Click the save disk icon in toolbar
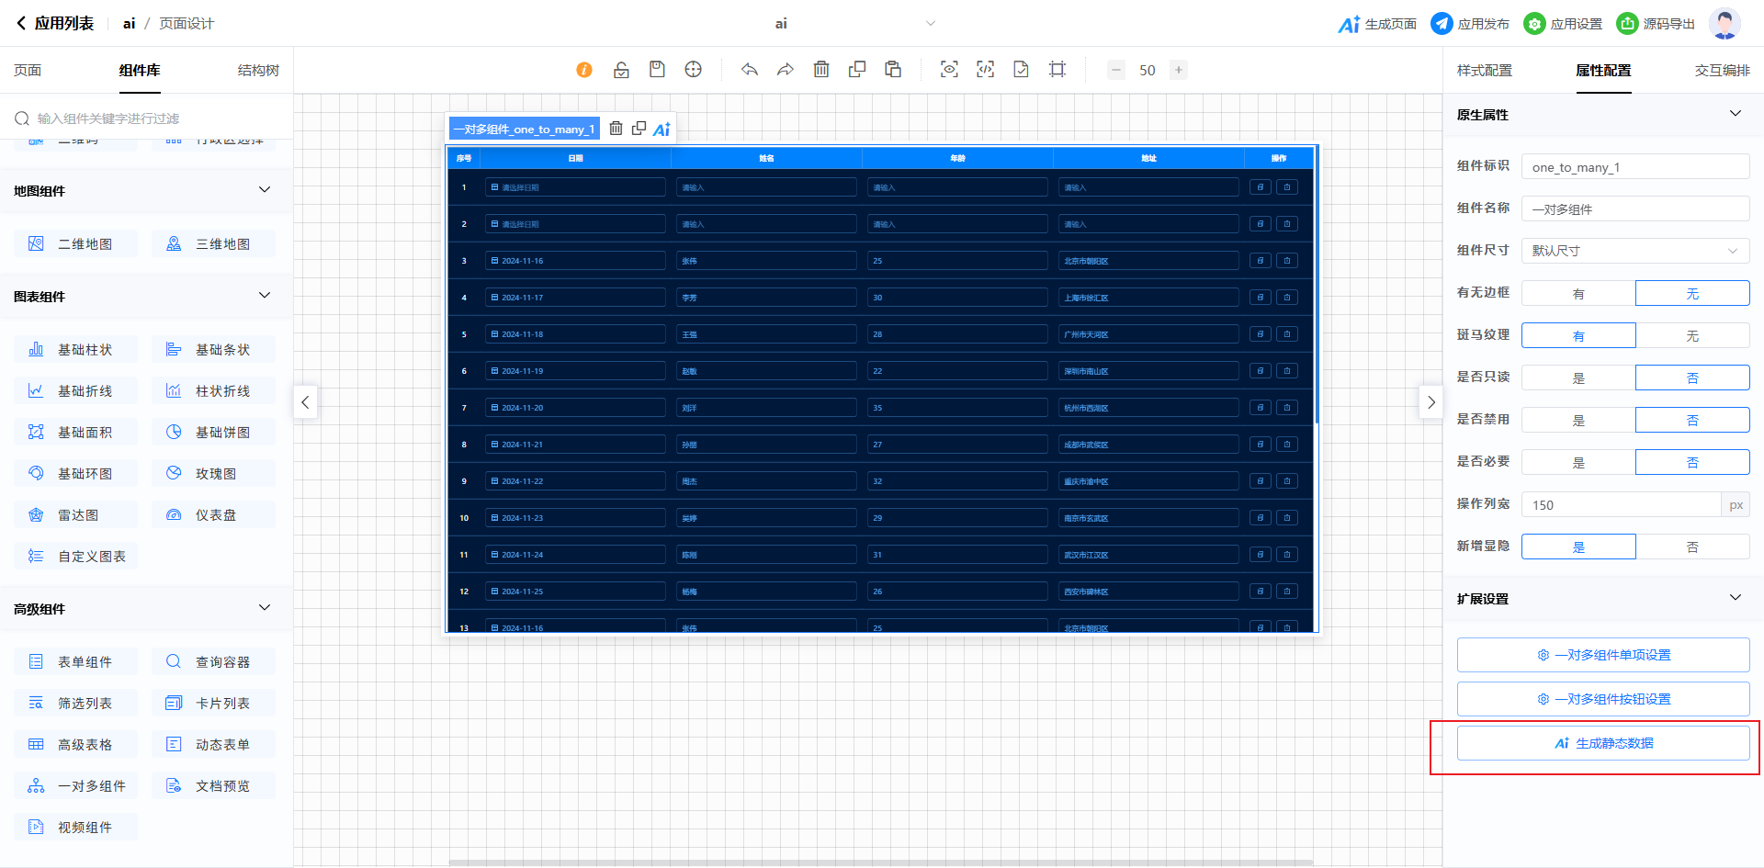 [657, 70]
